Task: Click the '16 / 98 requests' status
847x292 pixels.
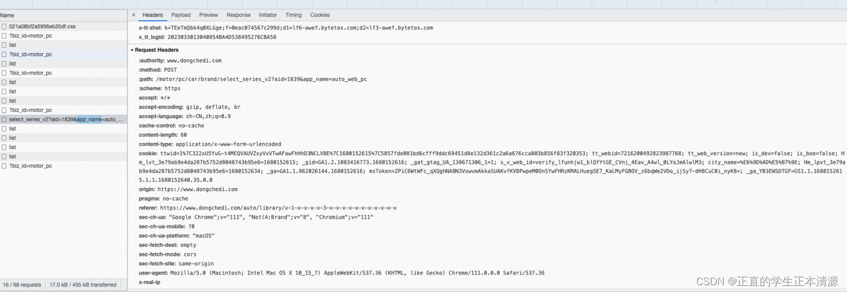Action: pos(22,285)
